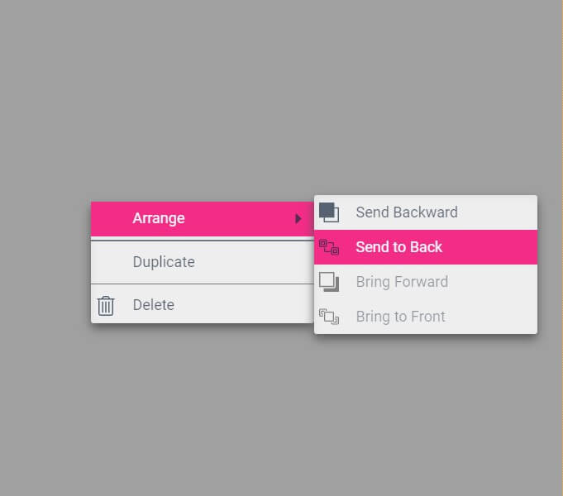Click the highlighted pink submenu row

tap(426, 247)
